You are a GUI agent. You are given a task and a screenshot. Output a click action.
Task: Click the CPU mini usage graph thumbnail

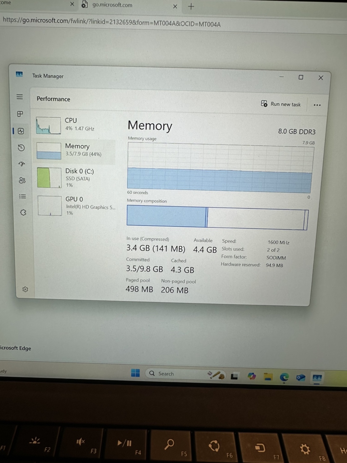coord(48,125)
